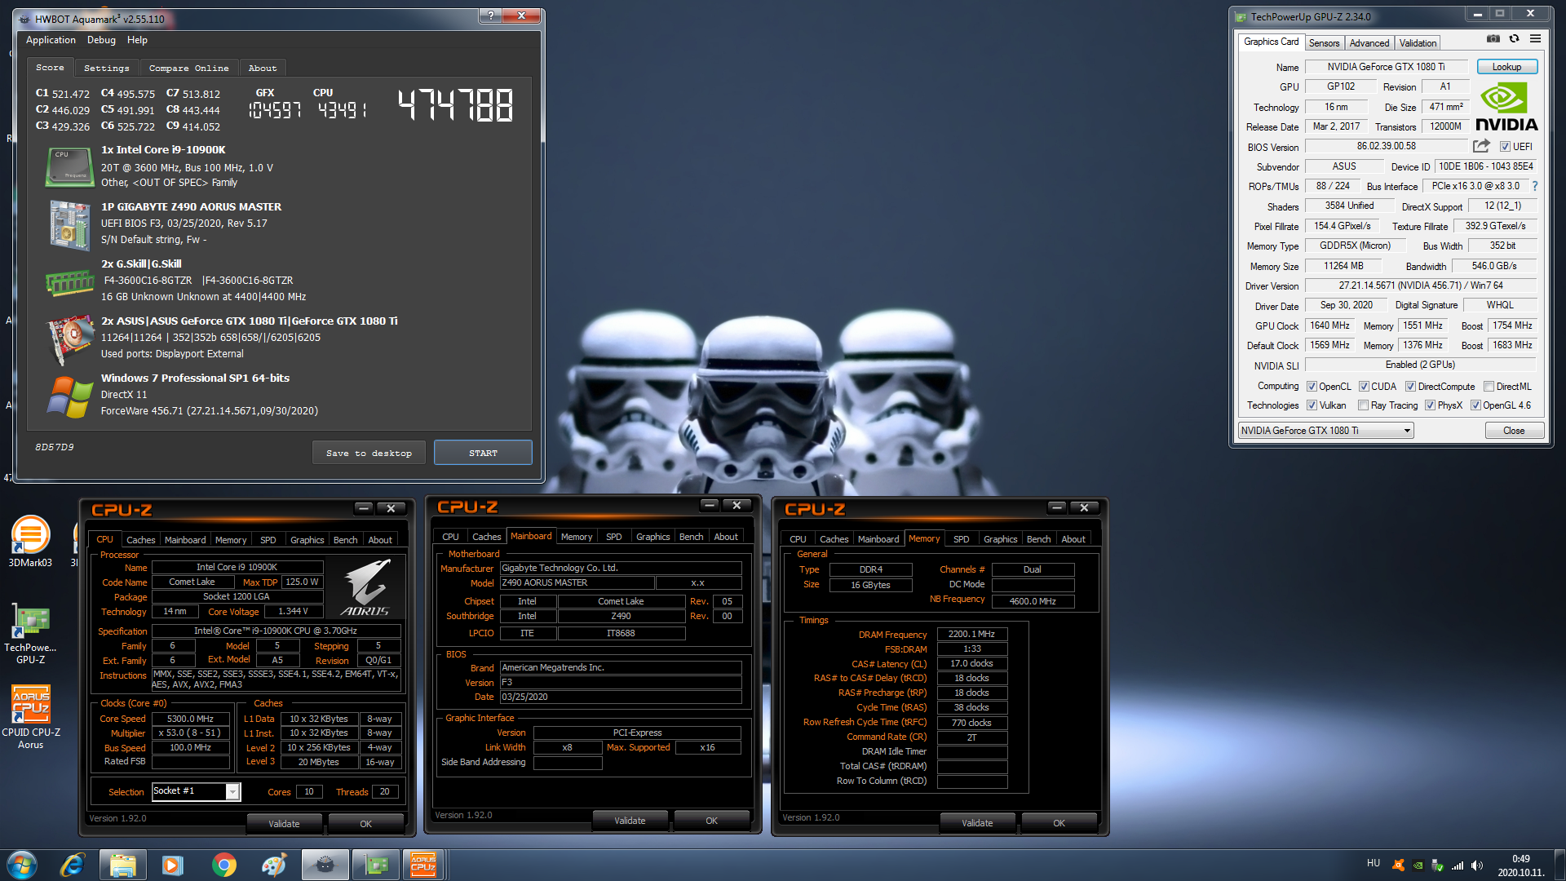Launch Internet Explorer from taskbar

73,865
